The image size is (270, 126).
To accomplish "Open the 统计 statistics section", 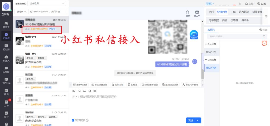I will pyautogui.click(x=6, y=115).
